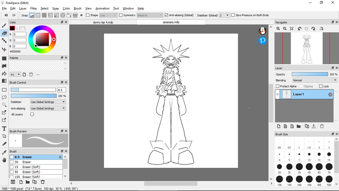
Task: Select the Operation arrow tool
Action: (4, 136)
